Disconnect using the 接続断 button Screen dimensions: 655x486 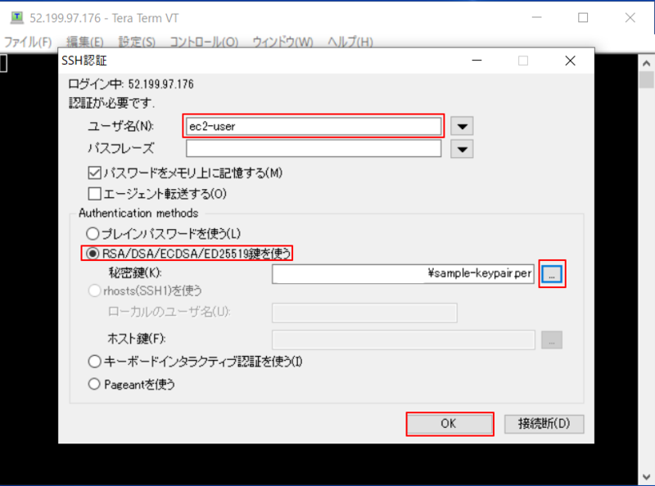544,424
